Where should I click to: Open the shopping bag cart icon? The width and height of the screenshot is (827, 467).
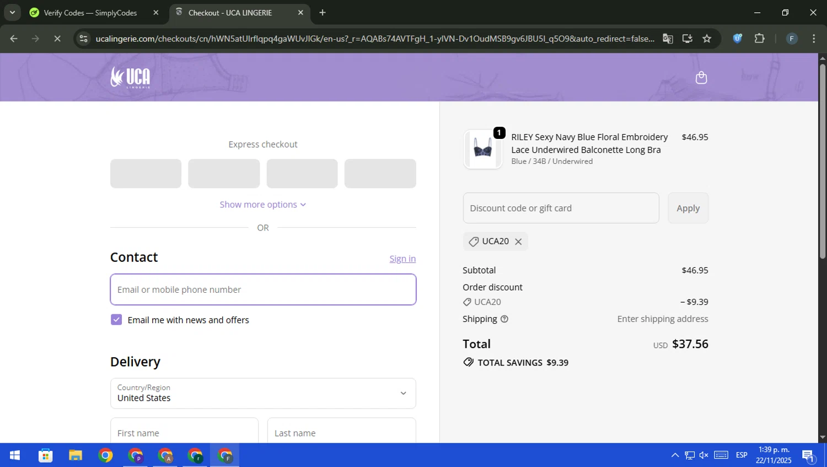click(701, 78)
